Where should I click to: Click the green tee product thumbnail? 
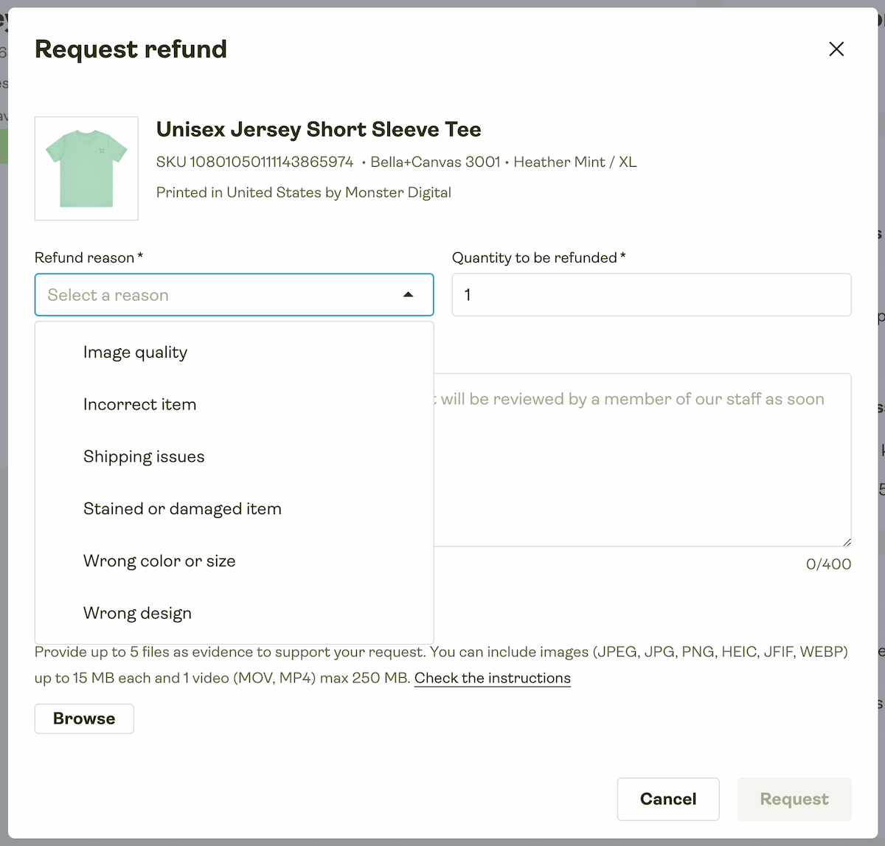point(86,168)
